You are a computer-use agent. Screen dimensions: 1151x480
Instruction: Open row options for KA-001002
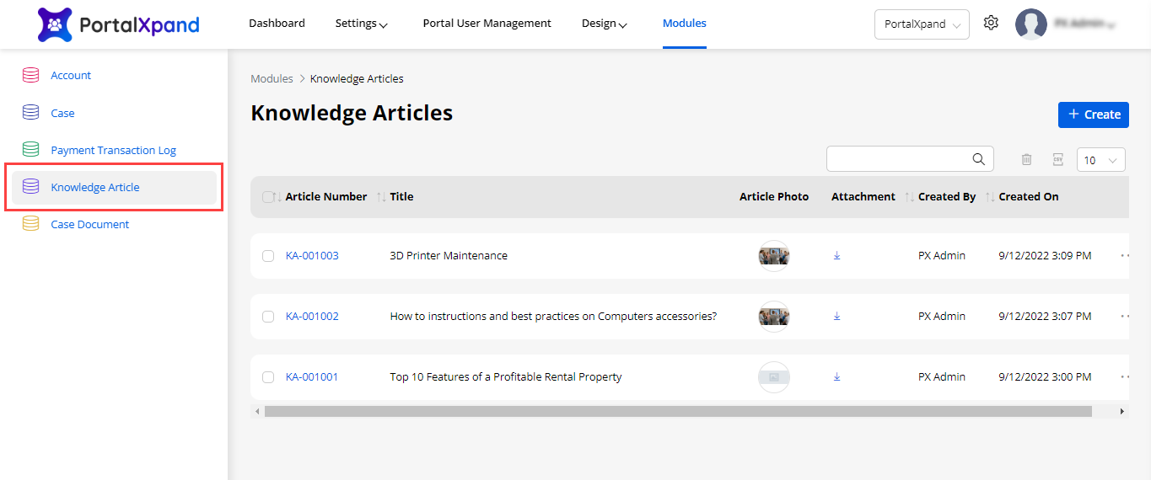[x=1124, y=317]
